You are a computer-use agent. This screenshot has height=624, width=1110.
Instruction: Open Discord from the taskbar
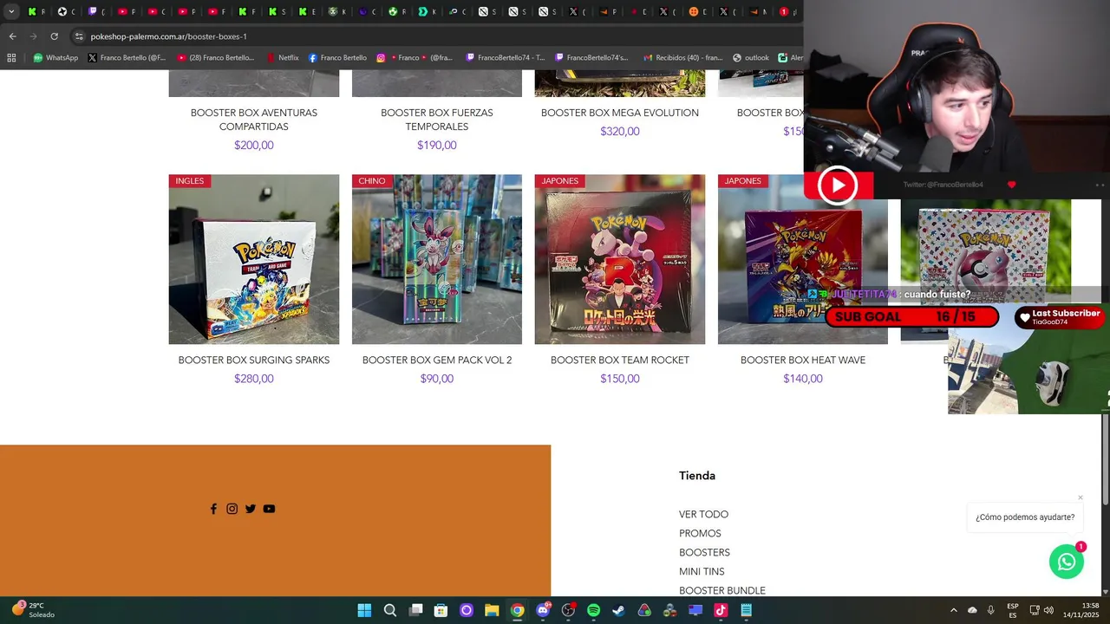tap(543, 610)
